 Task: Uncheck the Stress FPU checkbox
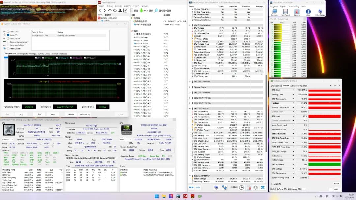pyautogui.click(x=8, y=35)
